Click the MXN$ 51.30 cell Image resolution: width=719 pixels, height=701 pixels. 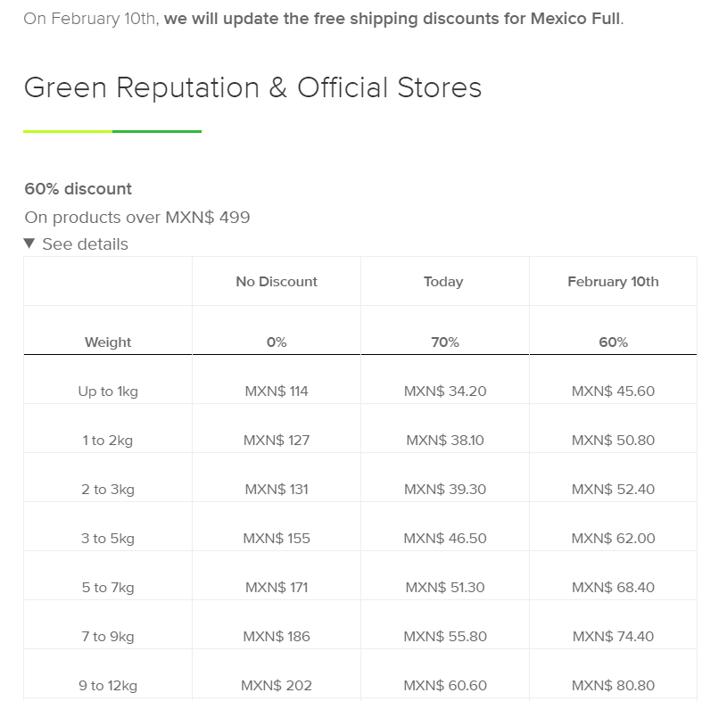pyautogui.click(x=445, y=588)
